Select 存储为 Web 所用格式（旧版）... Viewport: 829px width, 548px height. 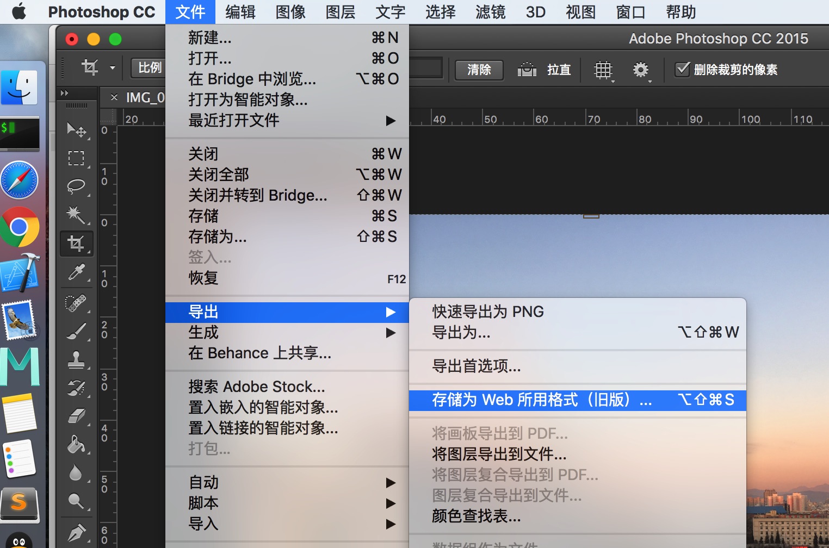pos(578,400)
